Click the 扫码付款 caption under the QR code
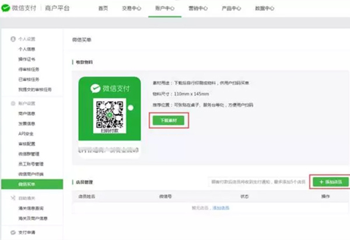Viewport: 350px width, 240px height. click(110, 130)
